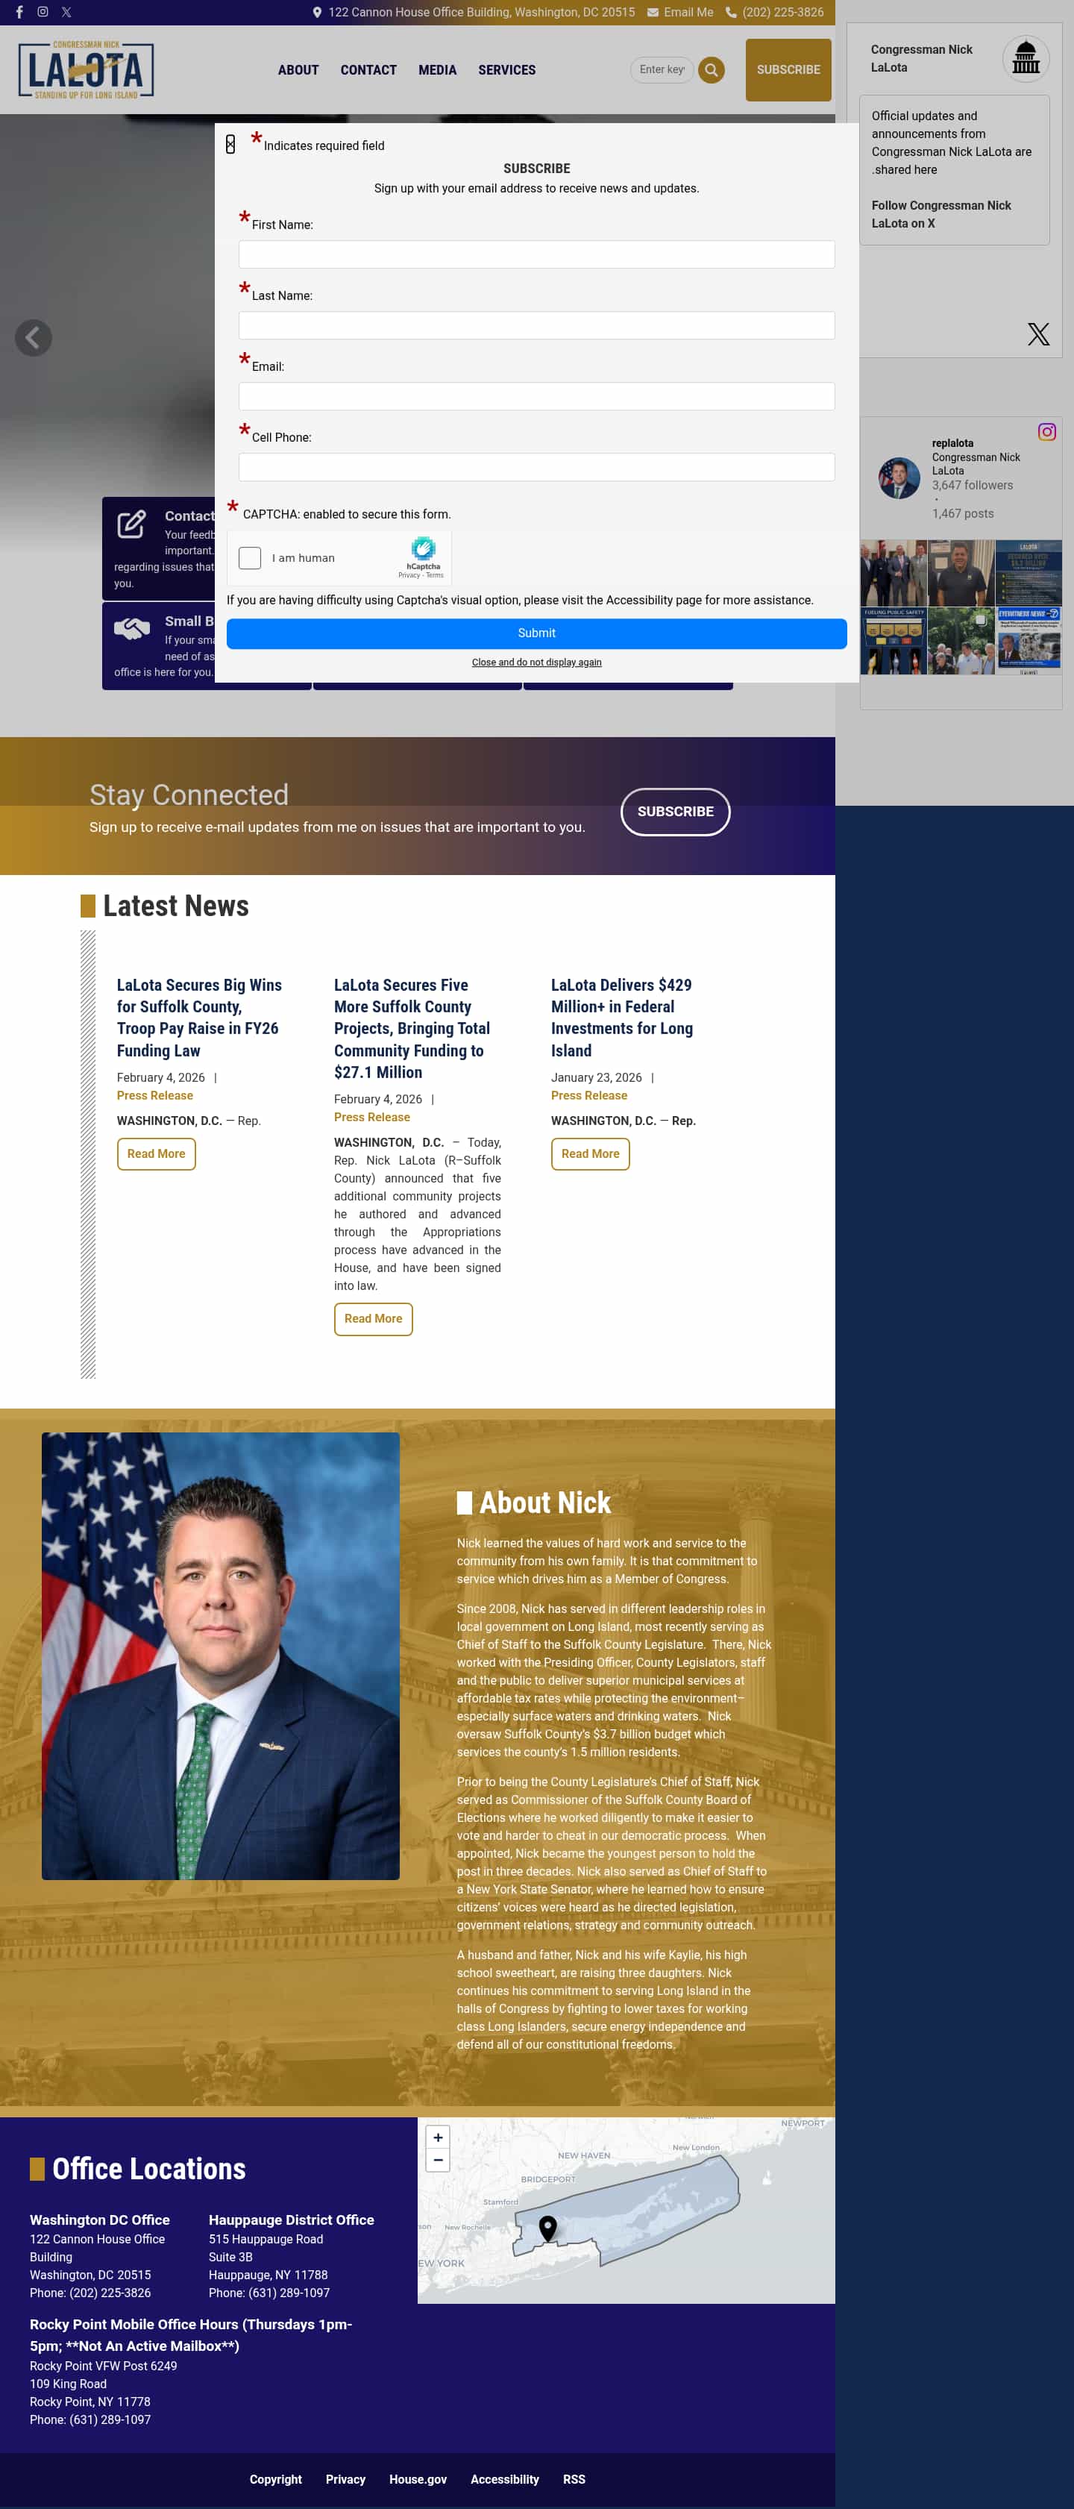
Task: Open the Copyright footer link
Action: 275,2479
